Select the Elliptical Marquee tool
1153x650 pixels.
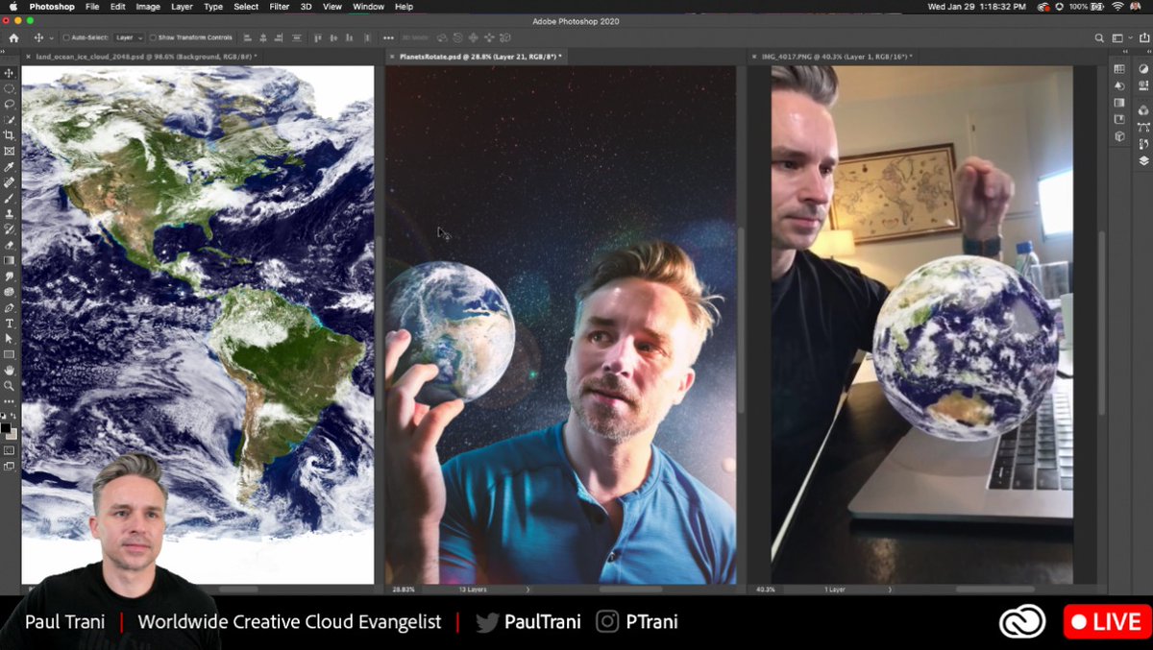point(10,88)
